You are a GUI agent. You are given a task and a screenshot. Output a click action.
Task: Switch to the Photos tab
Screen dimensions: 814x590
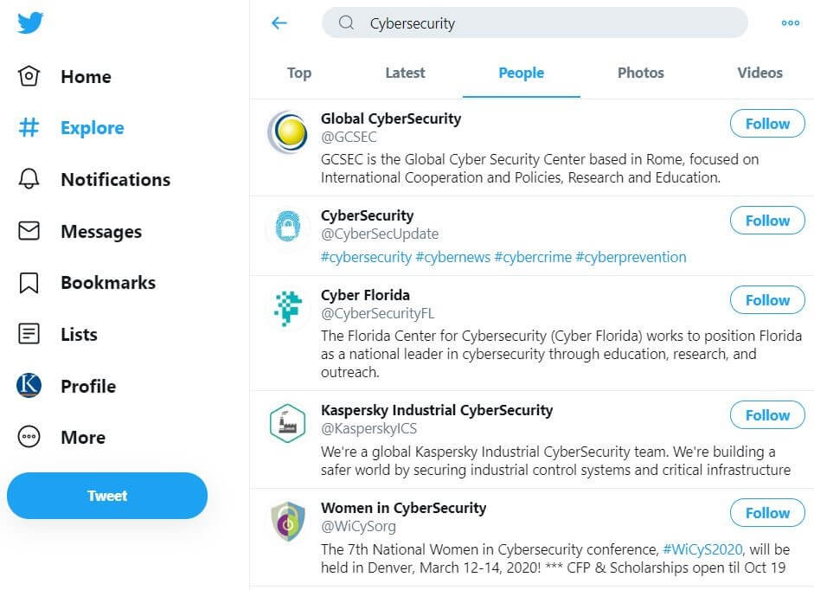641,73
